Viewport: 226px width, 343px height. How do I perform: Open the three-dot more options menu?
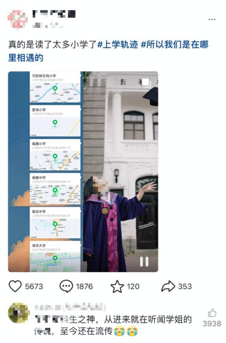212,19
